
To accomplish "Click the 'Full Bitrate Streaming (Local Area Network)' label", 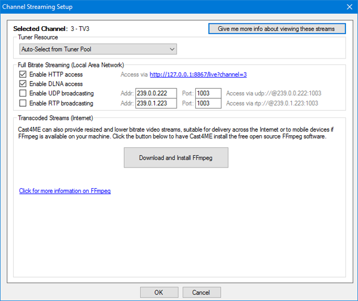I will click(71, 65).
